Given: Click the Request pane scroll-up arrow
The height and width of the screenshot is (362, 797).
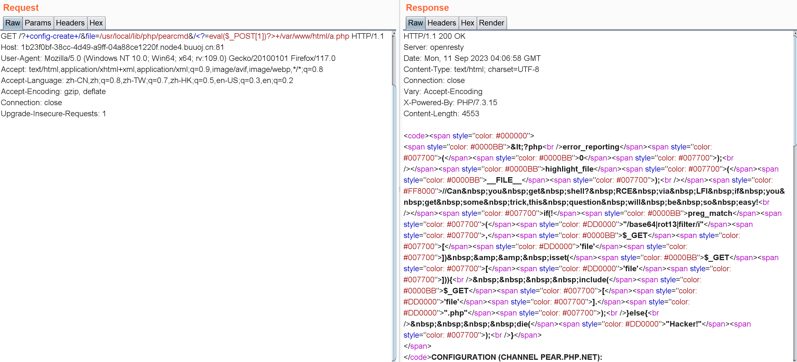Looking at the screenshot, I should (394, 33).
